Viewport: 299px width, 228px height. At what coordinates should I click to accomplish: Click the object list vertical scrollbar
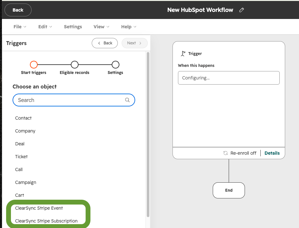(148, 134)
